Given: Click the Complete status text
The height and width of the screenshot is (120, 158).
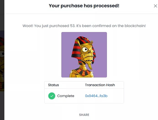Looking at the screenshot, I should click(x=66, y=96).
